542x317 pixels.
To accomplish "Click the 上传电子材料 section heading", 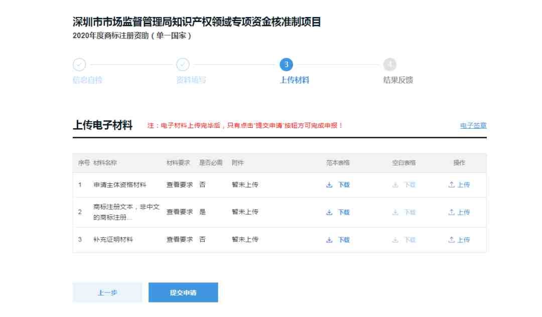I will pyautogui.click(x=103, y=125).
